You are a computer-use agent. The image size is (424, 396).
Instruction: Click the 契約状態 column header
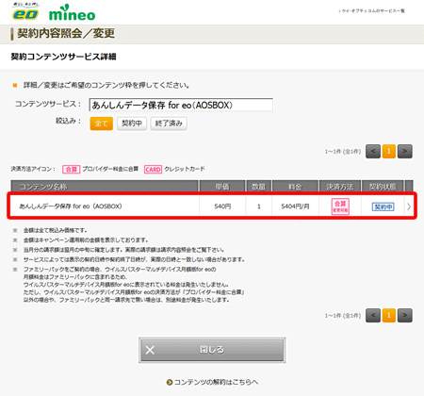[x=383, y=187]
